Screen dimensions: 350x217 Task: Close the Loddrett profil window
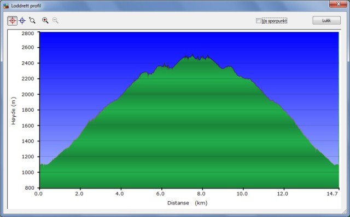click(x=338, y=4)
